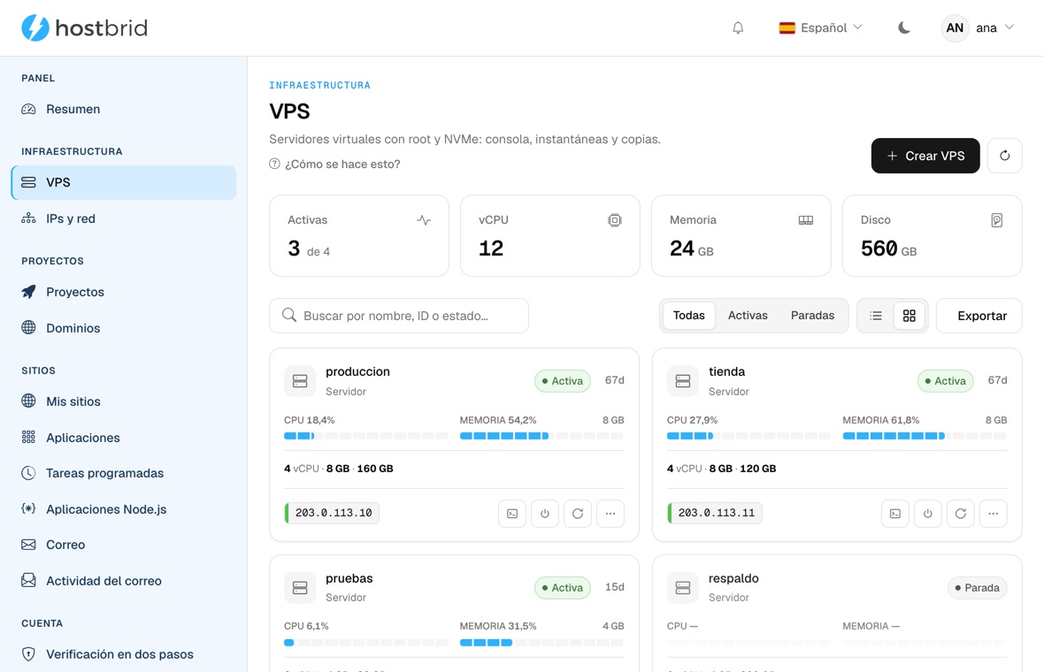The image size is (1044, 672).
Task: Click tienda CPU 27,9% usage bar
Action: click(x=748, y=436)
